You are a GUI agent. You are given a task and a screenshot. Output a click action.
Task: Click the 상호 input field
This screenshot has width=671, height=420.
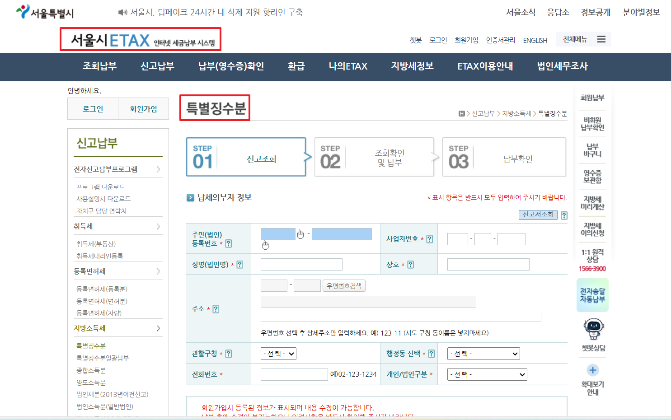click(488, 265)
